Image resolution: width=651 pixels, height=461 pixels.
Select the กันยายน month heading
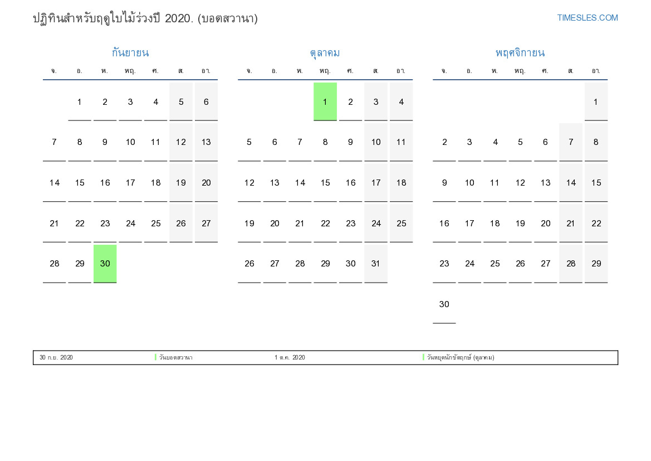point(130,53)
